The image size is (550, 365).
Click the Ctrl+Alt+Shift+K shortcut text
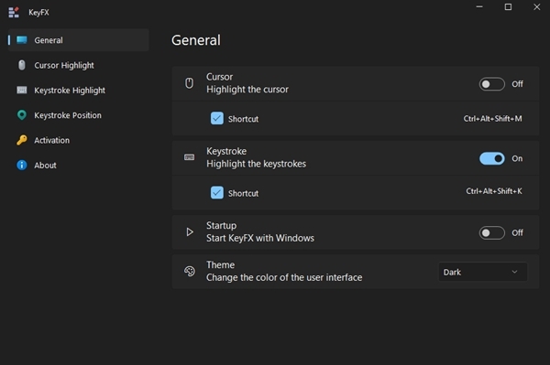point(494,191)
